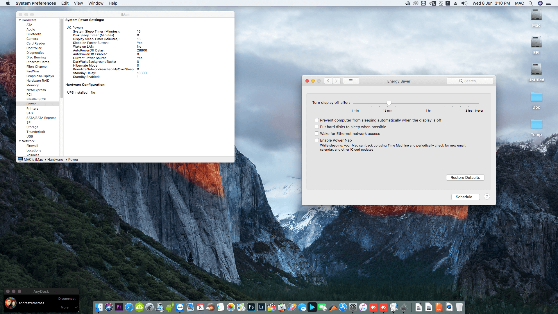Launch Premiere Pro from the dock
Viewport: 558px width, 314px height.
point(119,307)
